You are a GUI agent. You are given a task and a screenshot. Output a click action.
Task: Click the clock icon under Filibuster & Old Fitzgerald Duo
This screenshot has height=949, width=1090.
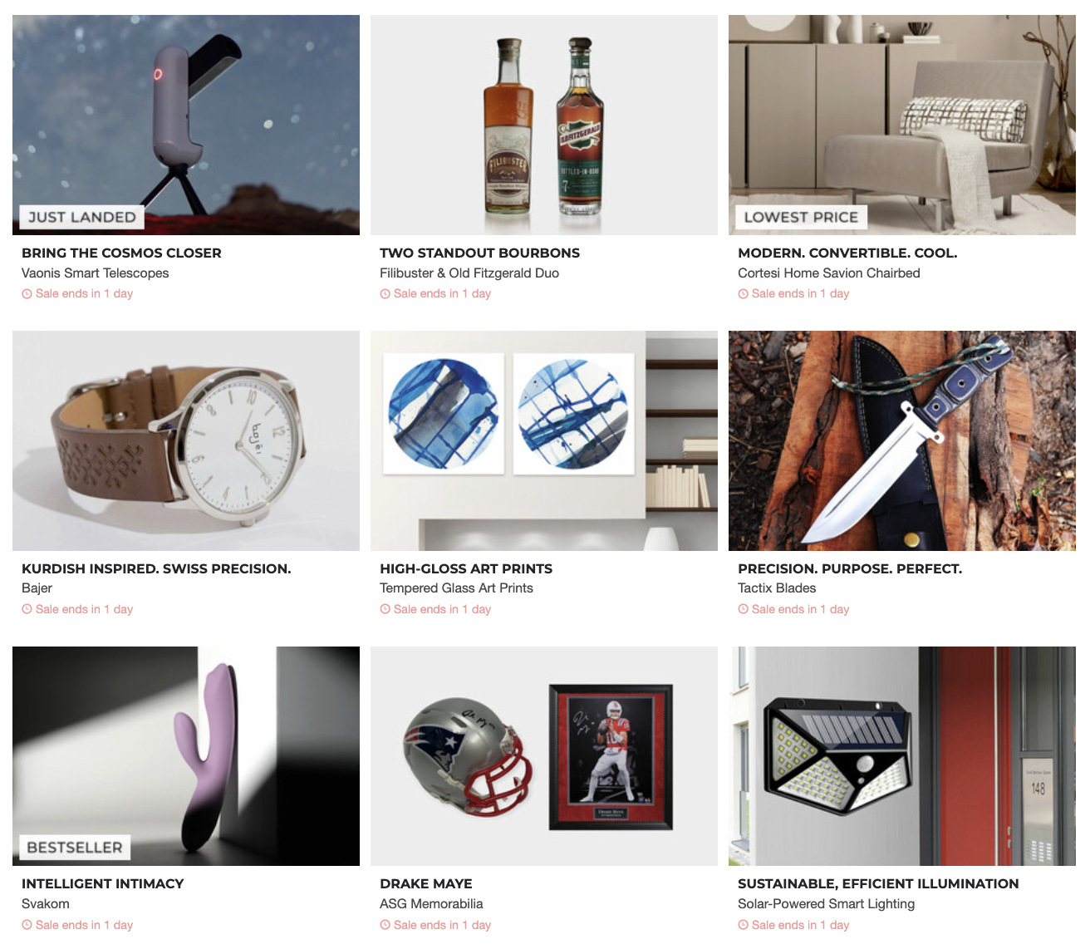pyautogui.click(x=385, y=294)
